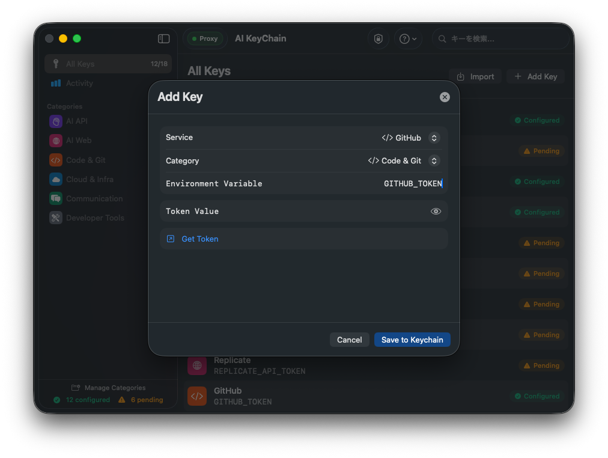Cancel the Add Key dialog

(350, 340)
